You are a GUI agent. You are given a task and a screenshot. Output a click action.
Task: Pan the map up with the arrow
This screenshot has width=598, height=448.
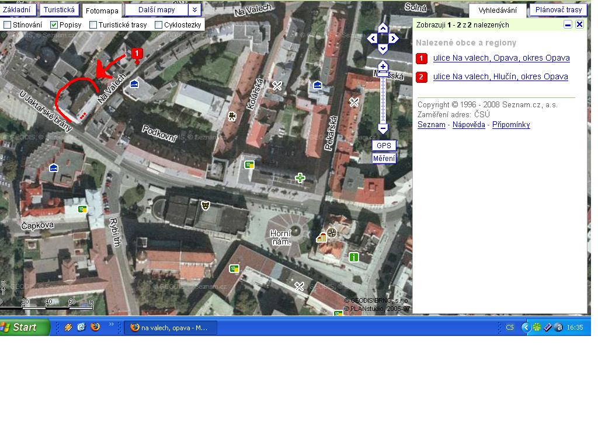(x=383, y=28)
